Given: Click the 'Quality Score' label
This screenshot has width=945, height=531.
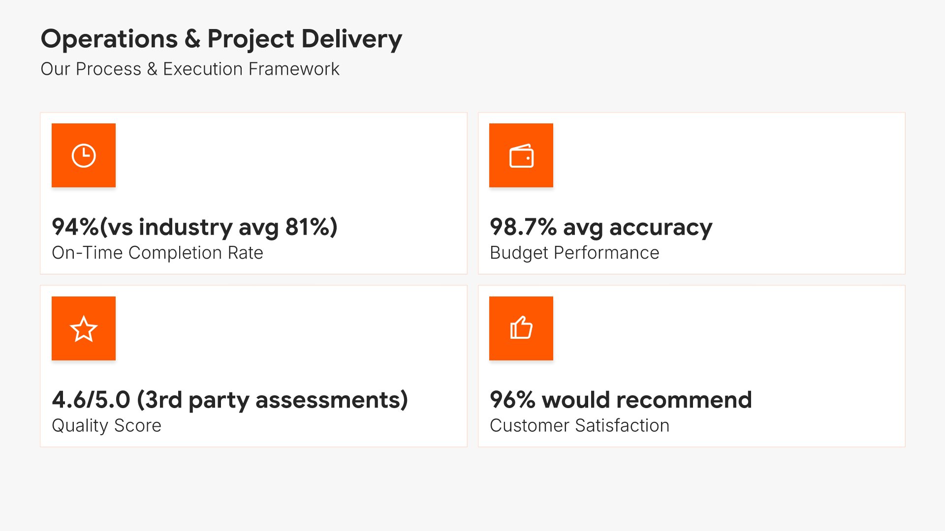Looking at the screenshot, I should point(106,425).
